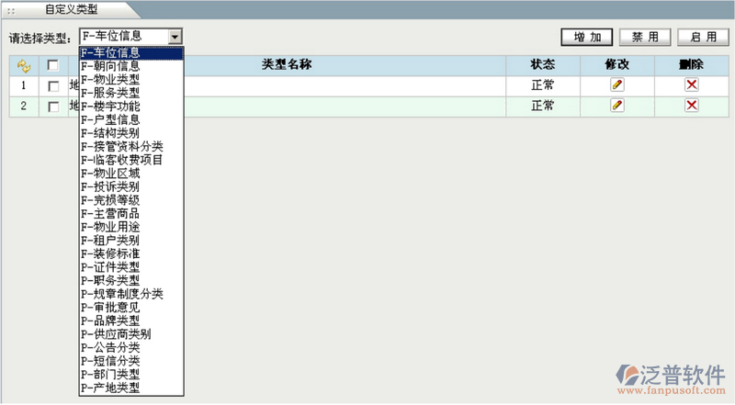Pick P-证件类型 from the list
This screenshot has width=735, height=405.
click(131, 267)
